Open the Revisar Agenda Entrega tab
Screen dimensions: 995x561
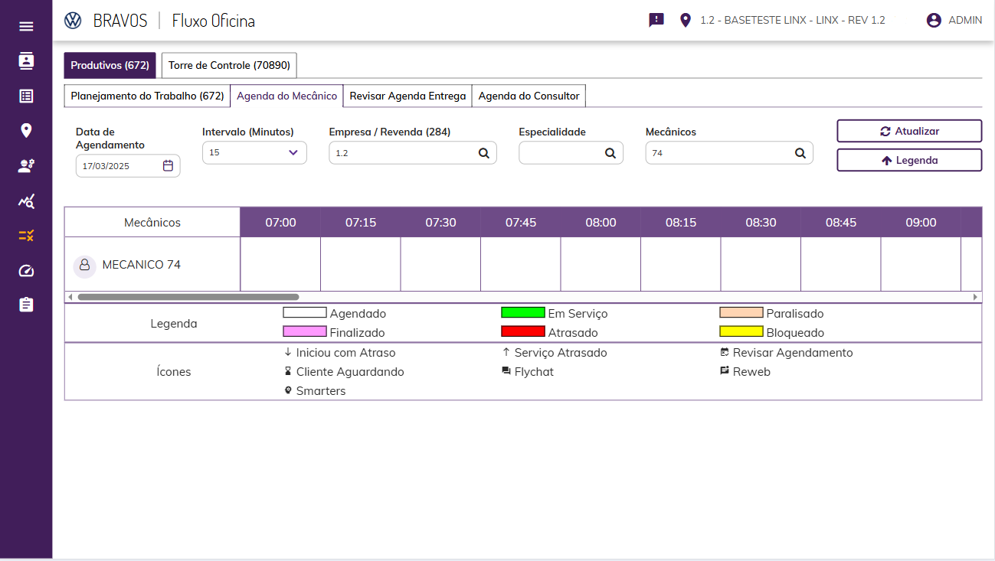[407, 96]
